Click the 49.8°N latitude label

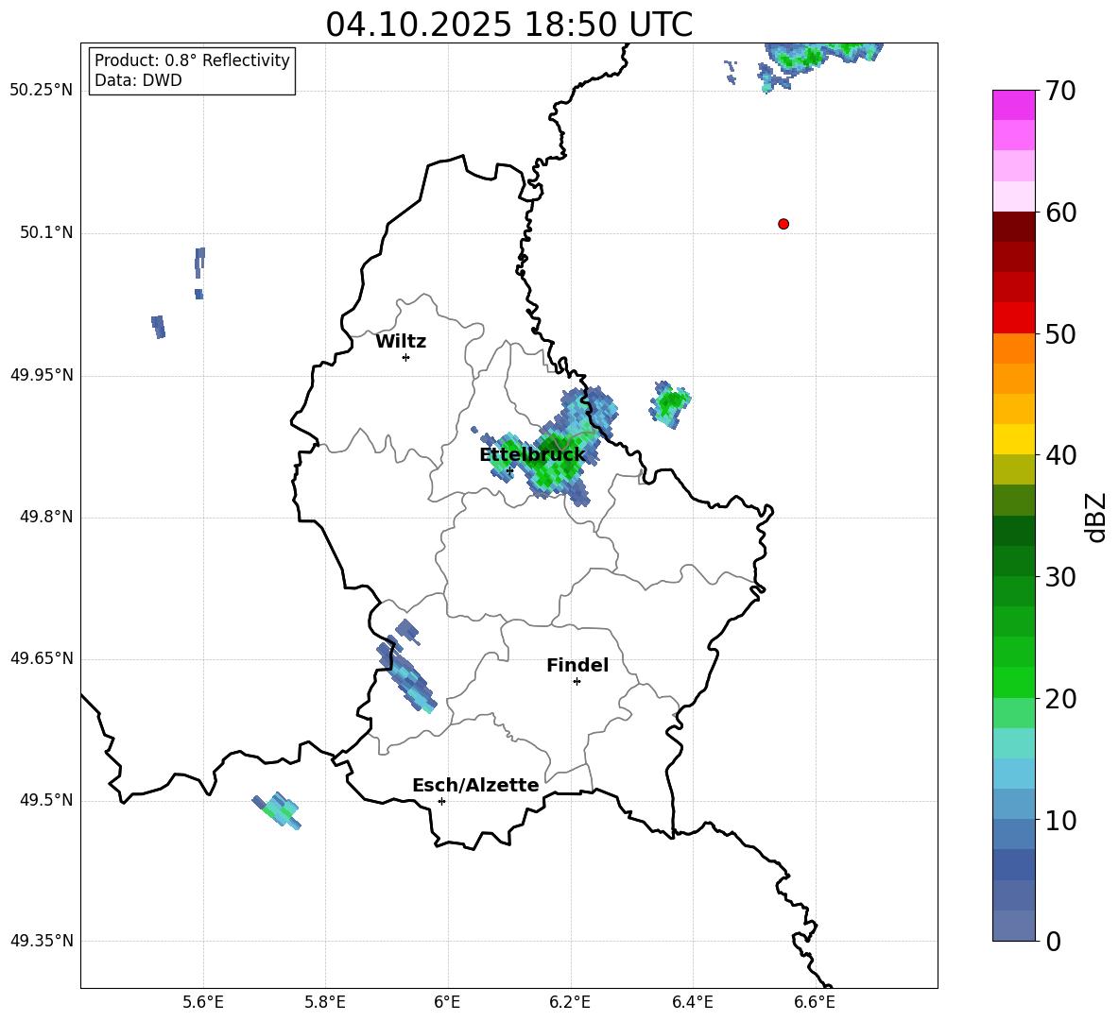point(46,517)
